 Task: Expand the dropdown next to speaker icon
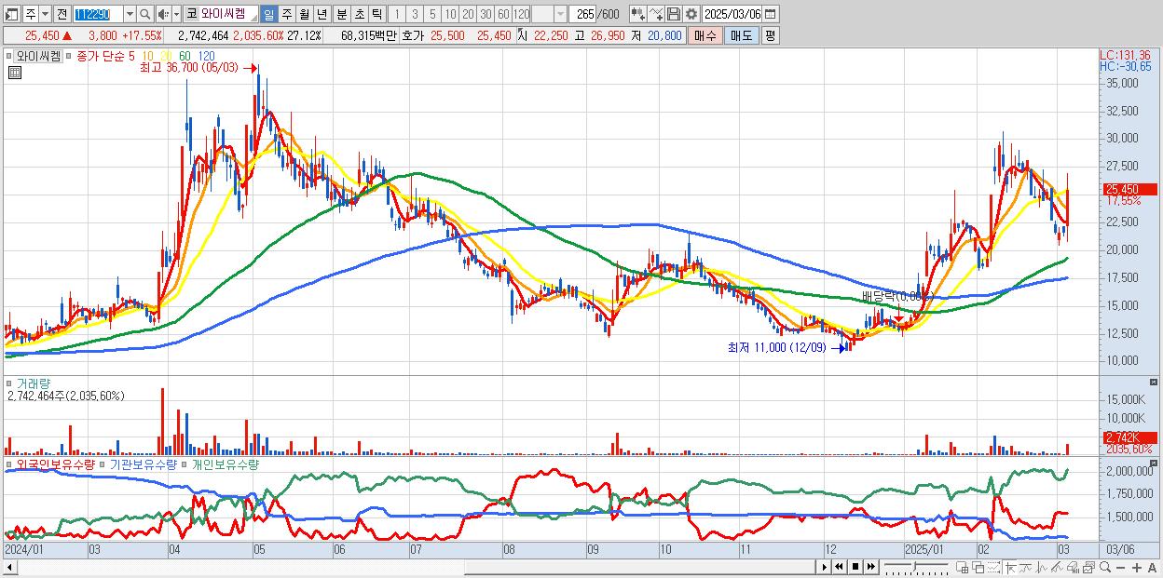(176, 14)
